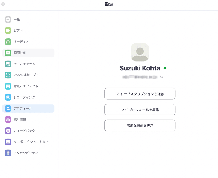Screen dimensions: 218x178
Task: Click the 画面共有 screen share icon
Action: pos(8,53)
